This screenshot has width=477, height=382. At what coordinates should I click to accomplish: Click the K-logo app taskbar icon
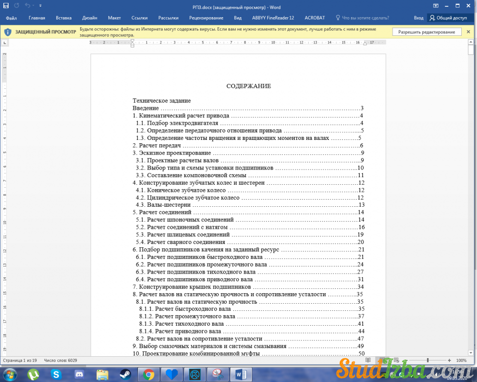[195, 374]
